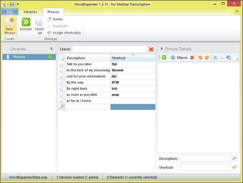Toggle the Phrases library active checkmark
The width and height of the screenshot is (243, 183).
click(x=50, y=57)
